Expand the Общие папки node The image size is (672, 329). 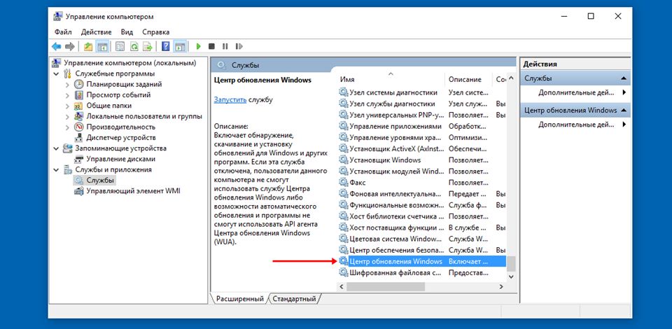coord(67,106)
